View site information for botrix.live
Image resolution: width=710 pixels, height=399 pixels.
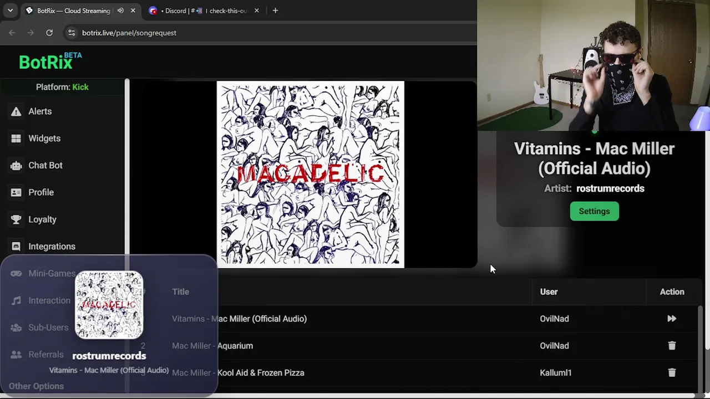tap(72, 33)
